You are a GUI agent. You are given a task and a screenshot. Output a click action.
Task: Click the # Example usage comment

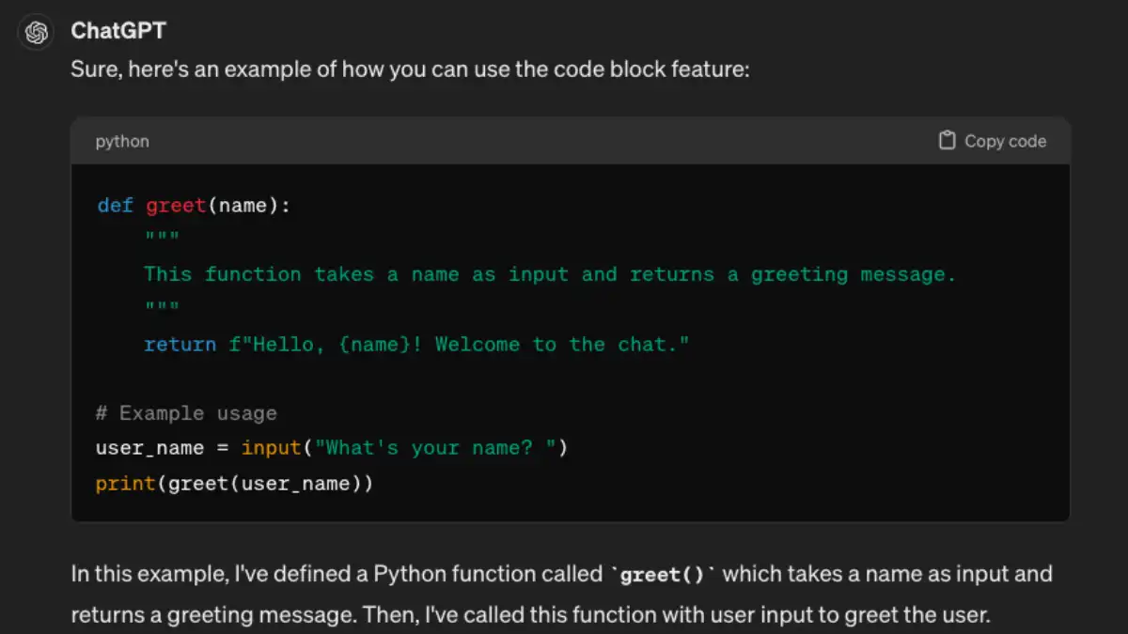pyautogui.click(x=186, y=413)
